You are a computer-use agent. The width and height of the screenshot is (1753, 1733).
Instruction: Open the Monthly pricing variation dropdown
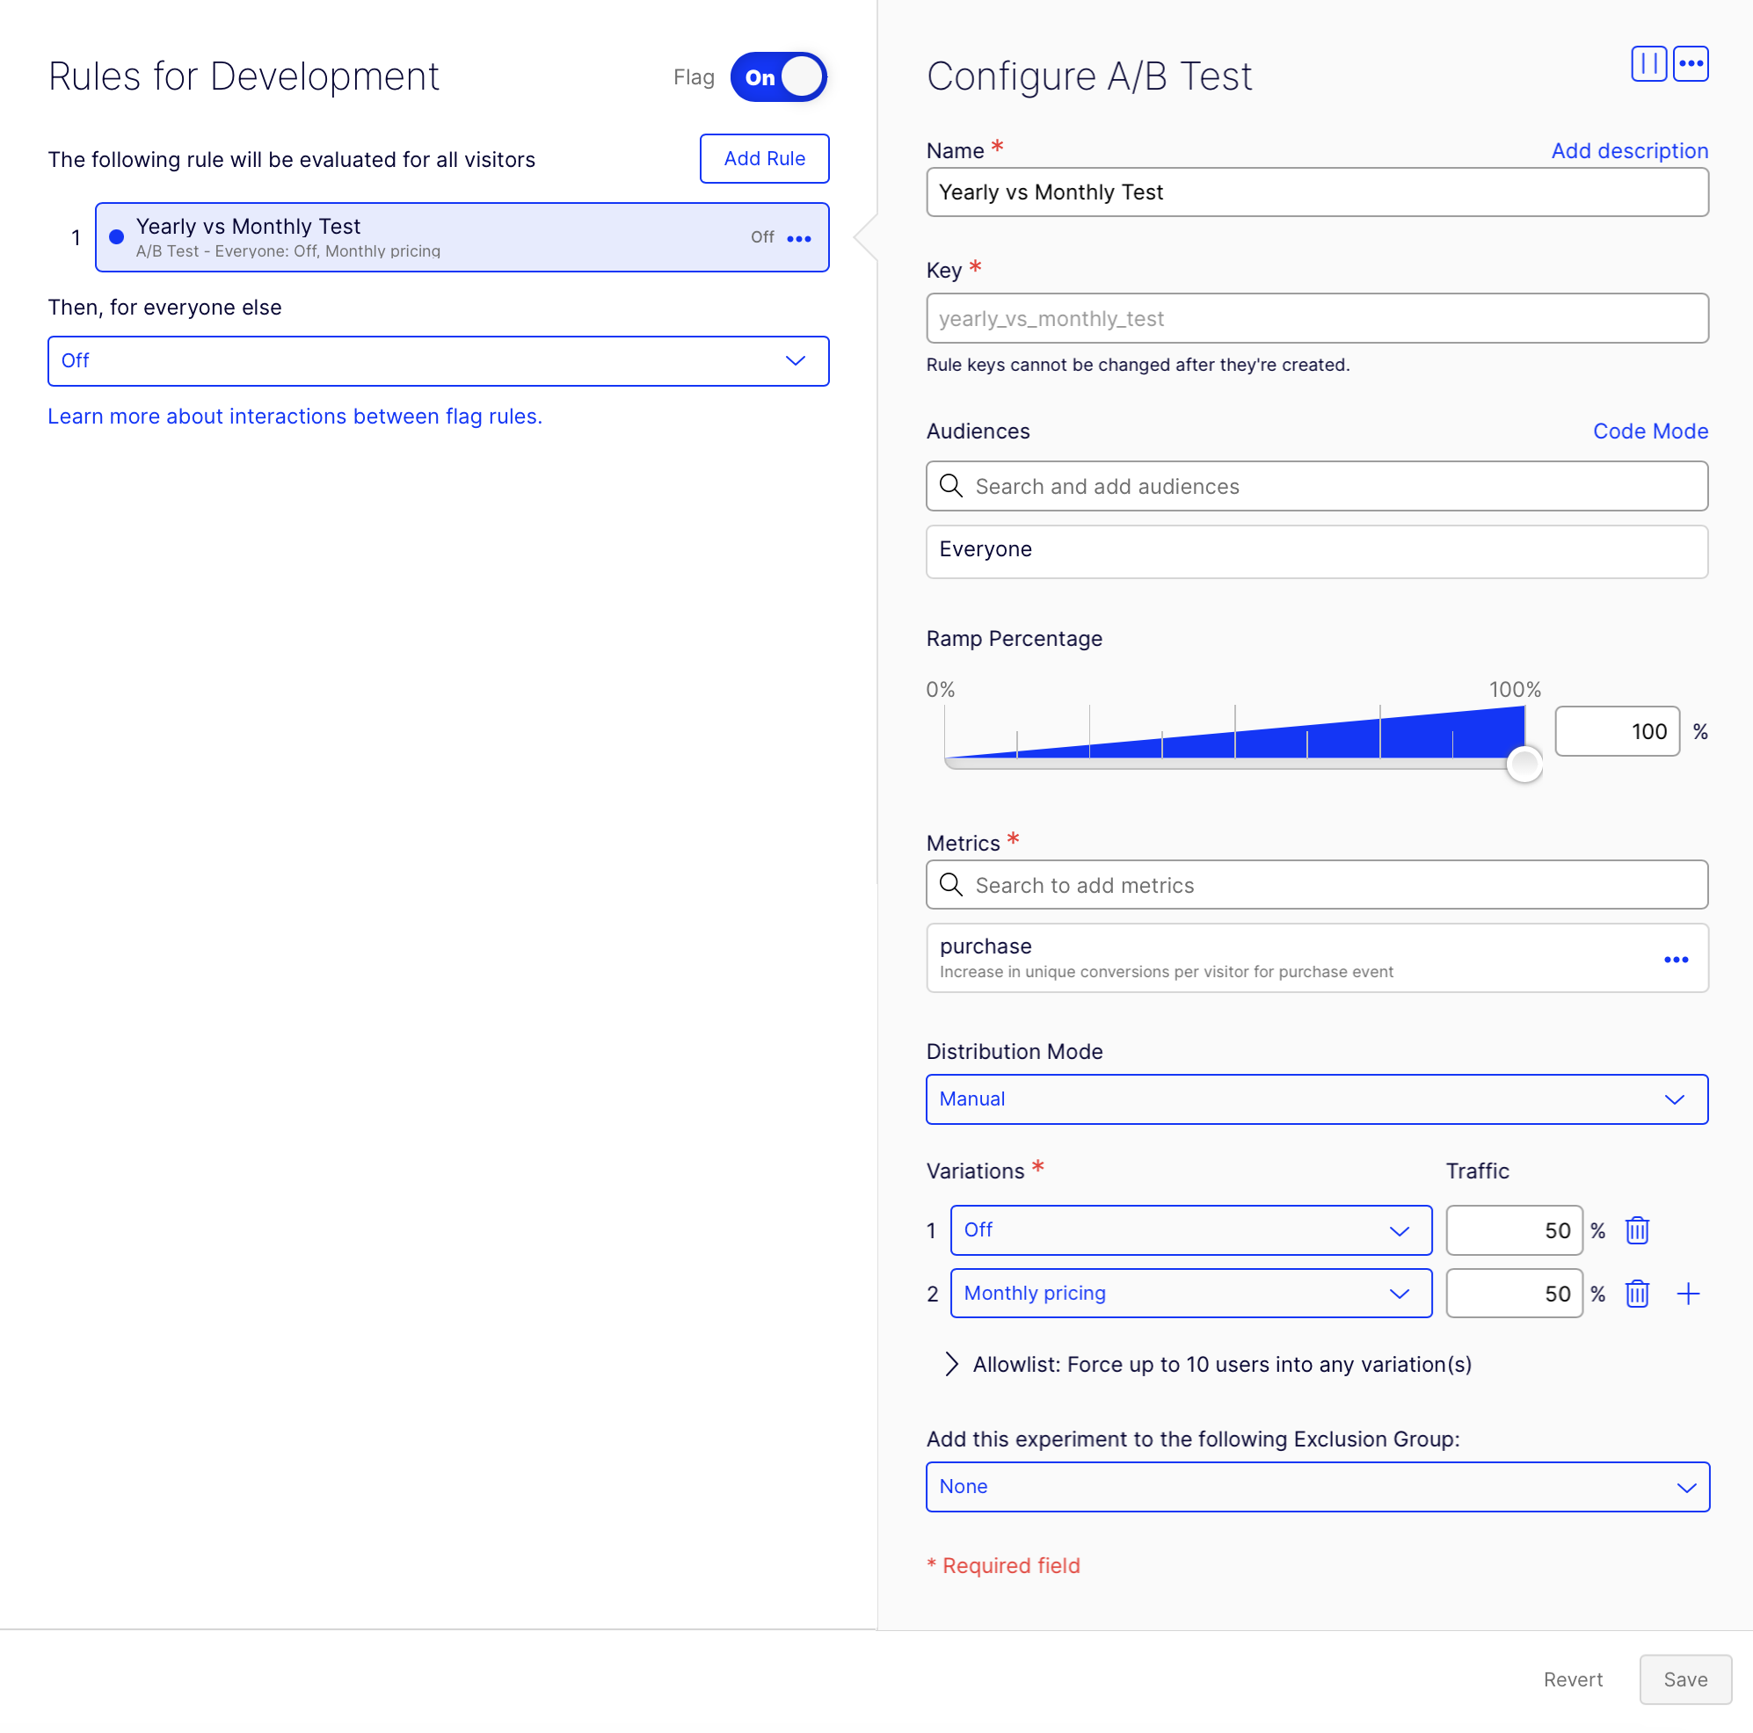point(1190,1294)
